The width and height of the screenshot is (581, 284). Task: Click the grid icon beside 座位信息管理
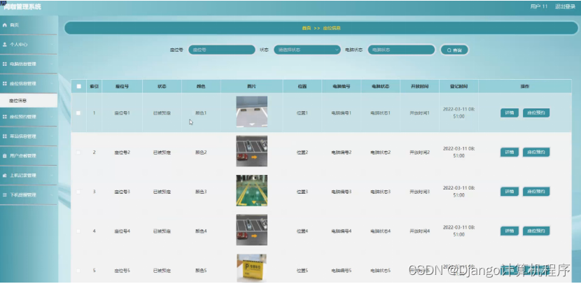point(5,84)
